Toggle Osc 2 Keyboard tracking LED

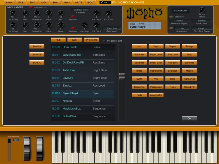73,29
